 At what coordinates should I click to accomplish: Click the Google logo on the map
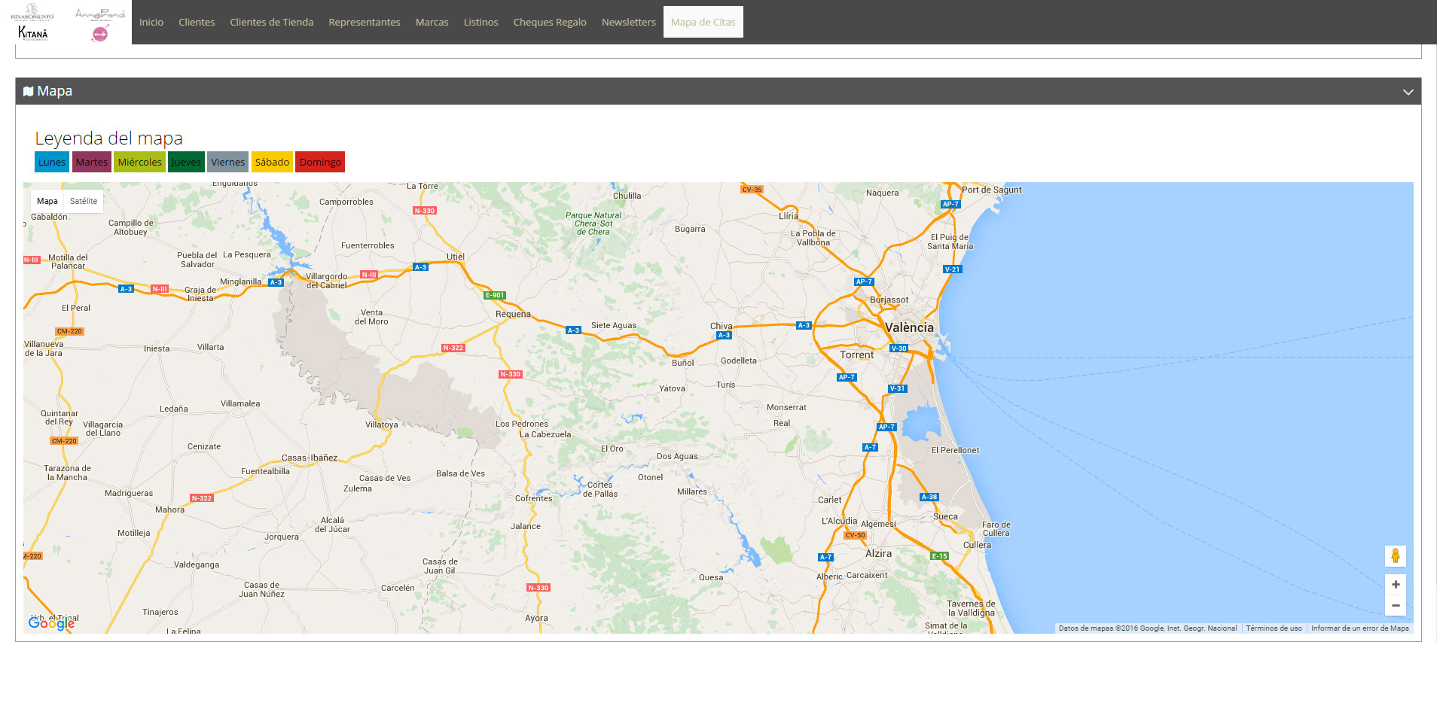click(51, 623)
